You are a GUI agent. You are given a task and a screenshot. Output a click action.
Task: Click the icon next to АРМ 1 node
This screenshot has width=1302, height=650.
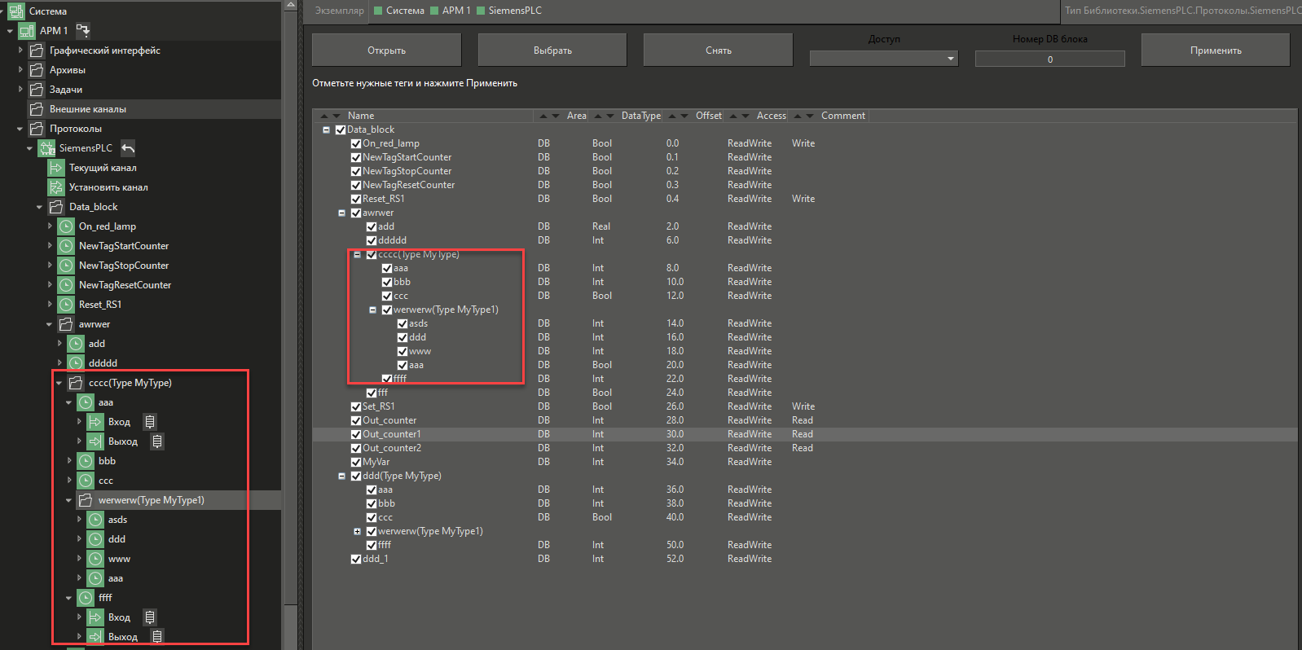point(82,31)
